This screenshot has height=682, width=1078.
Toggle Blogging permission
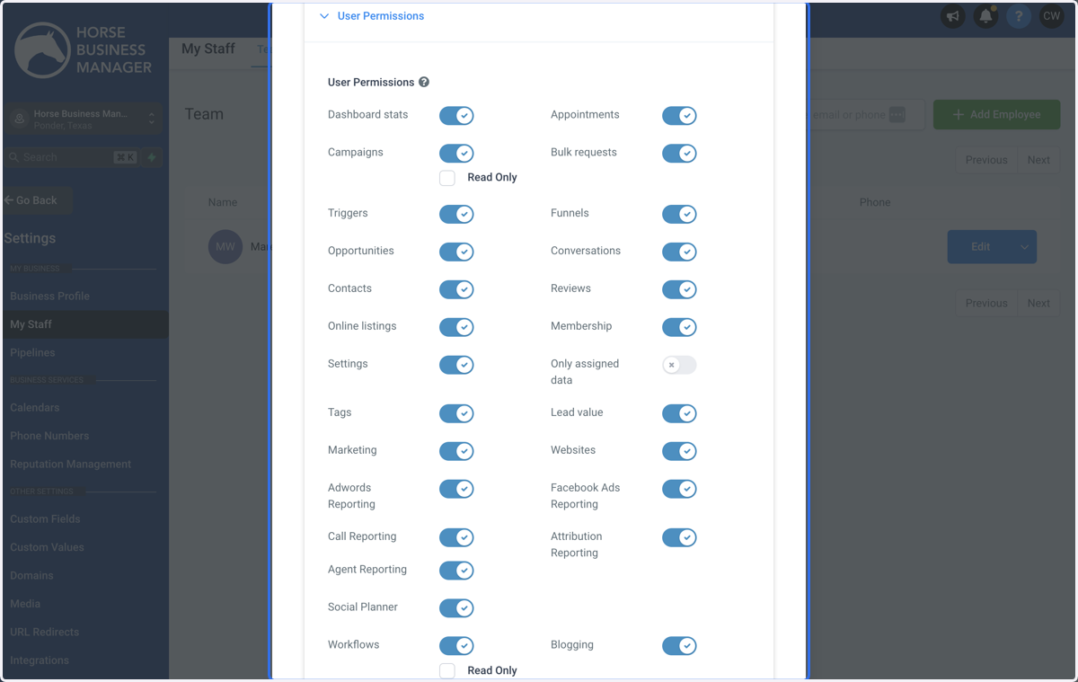(679, 646)
